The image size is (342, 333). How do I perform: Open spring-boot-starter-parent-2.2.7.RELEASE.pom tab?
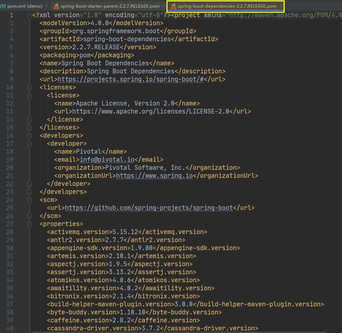point(110,6)
